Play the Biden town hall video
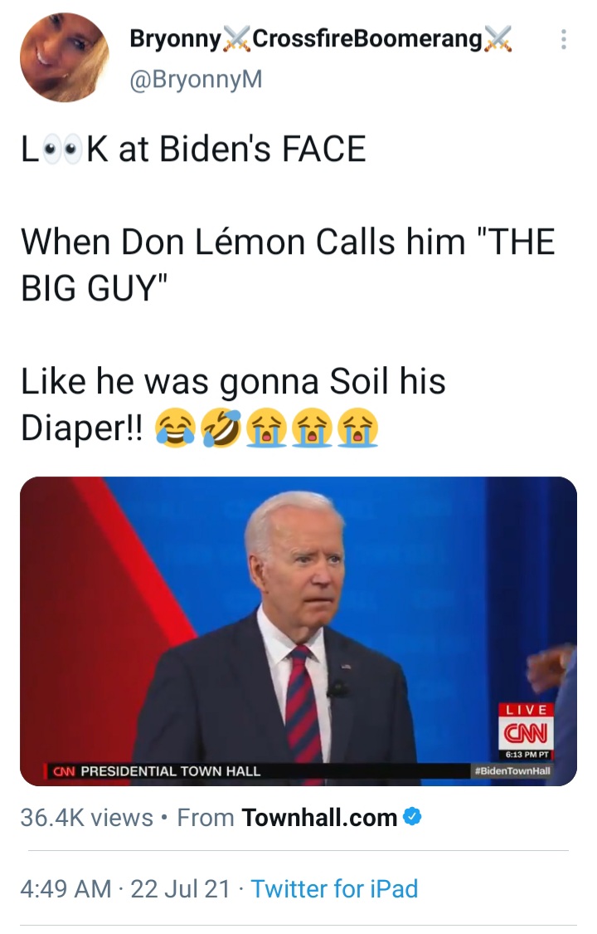Viewport: 597px width, 934px height. [x=298, y=631]
